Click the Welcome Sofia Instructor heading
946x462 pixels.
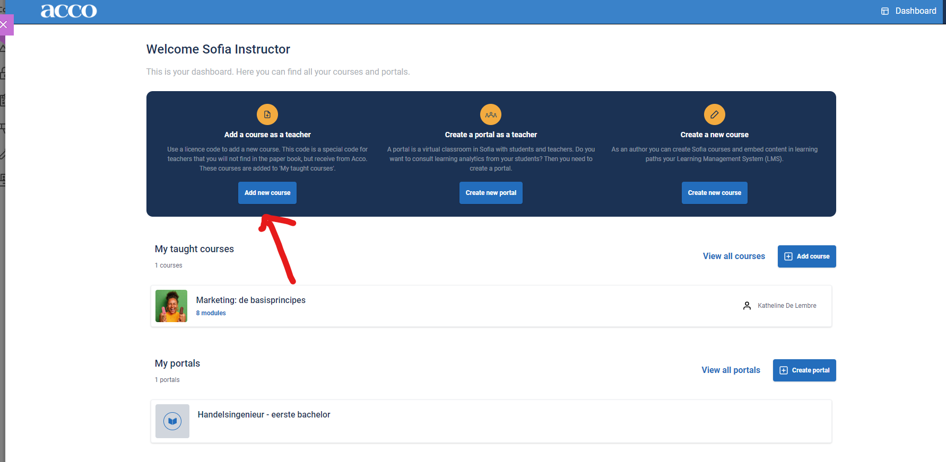click(218, 49)
